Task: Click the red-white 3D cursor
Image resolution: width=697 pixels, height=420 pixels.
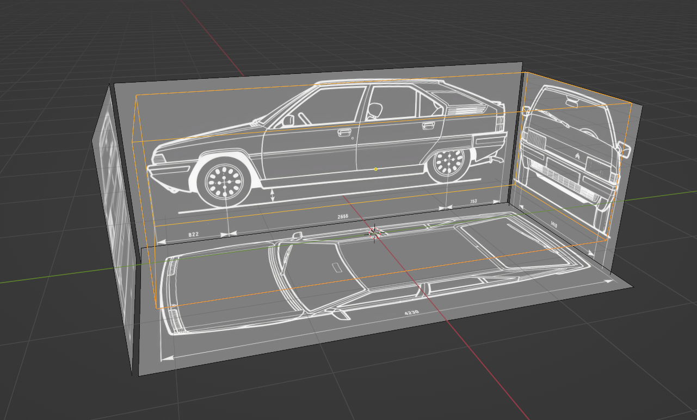Action: (x=374, y=233)
